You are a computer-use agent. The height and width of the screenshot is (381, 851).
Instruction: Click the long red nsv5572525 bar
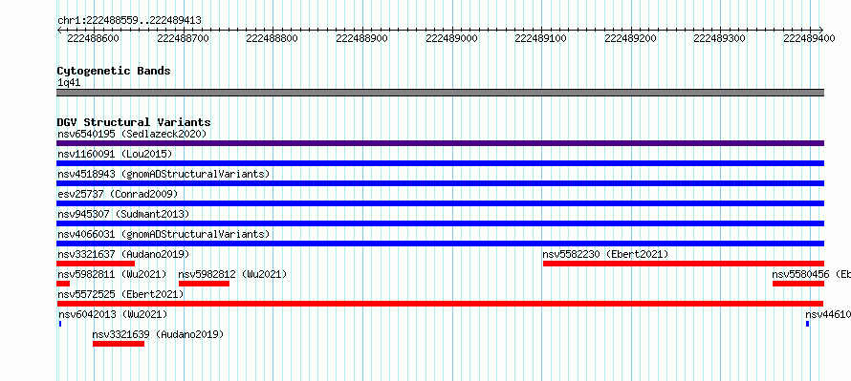pos(440,304)
